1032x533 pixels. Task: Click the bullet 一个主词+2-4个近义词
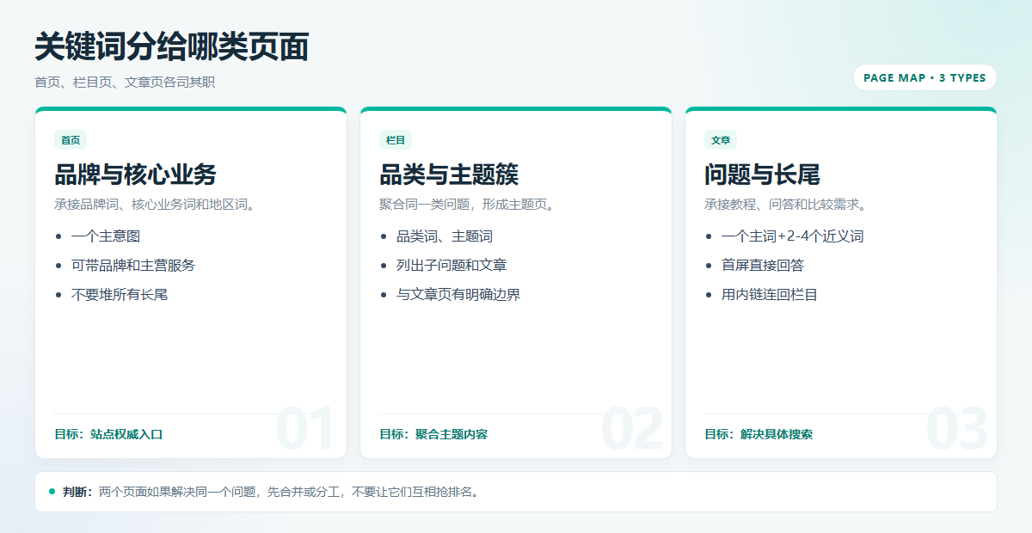[792, 236]
